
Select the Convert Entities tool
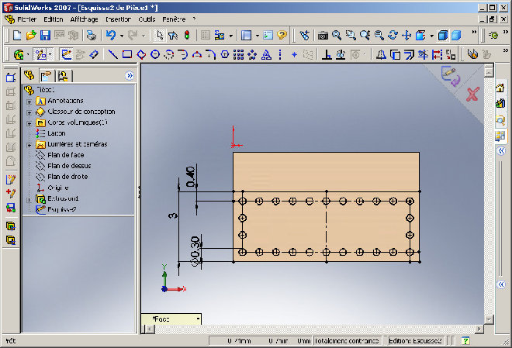pos(396,54)
